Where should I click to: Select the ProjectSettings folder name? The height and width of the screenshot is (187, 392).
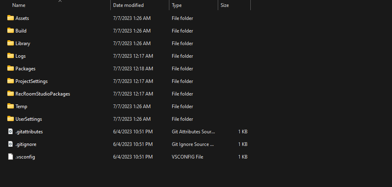pyautogui.click(x=31, y=81)
